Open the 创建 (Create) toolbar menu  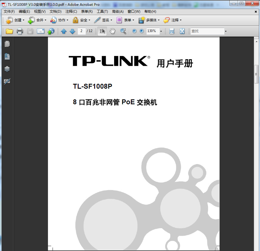(15, 20)
